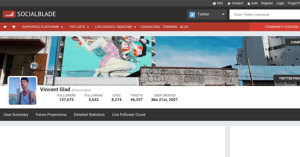Click the Login link

(x=280, y=3)
